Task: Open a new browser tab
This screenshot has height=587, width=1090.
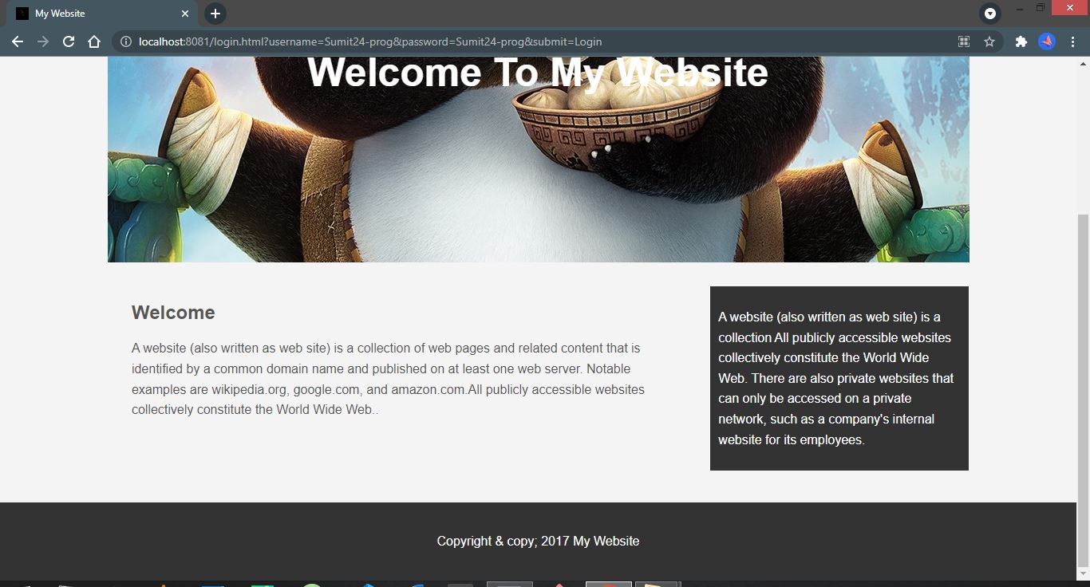Action: 215,14
